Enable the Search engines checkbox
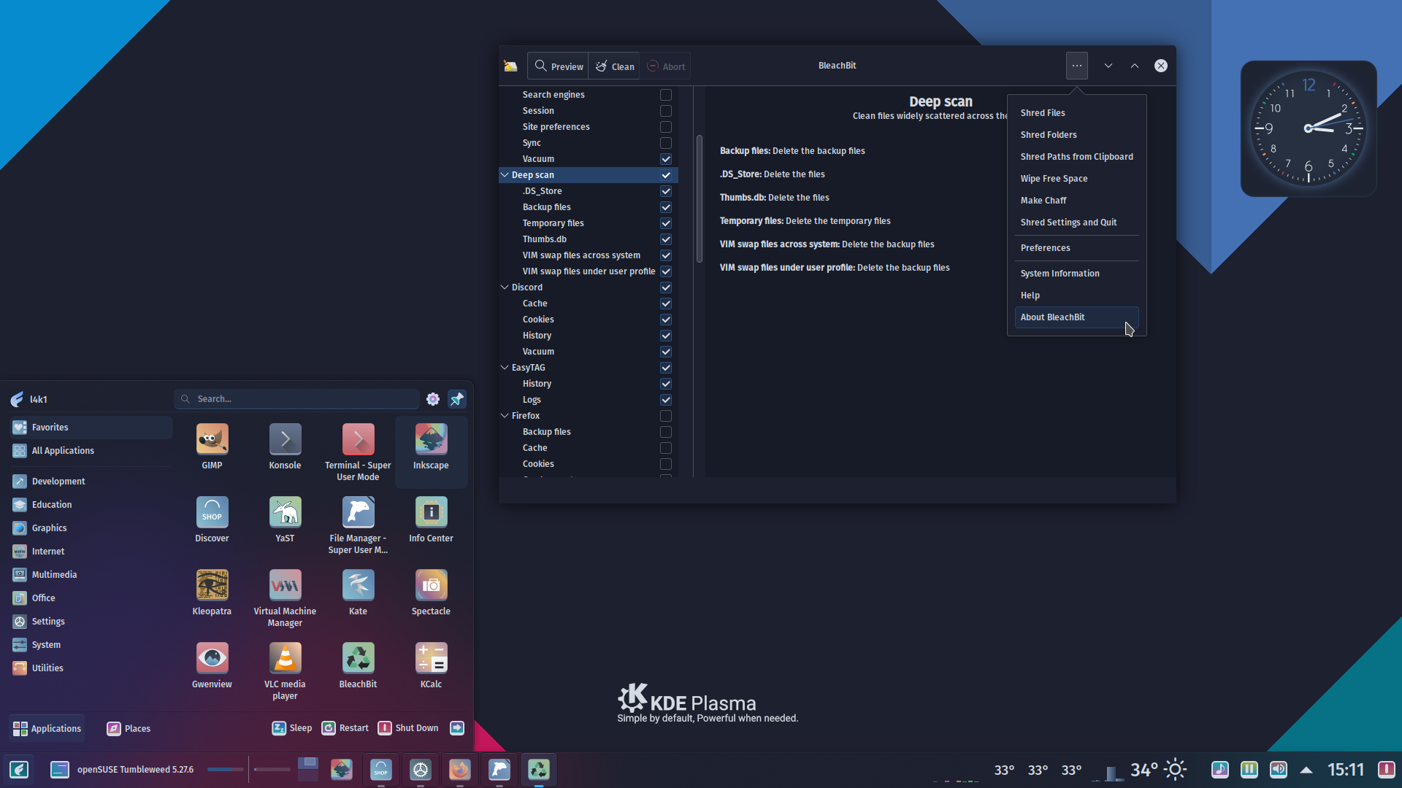The width and height of the screenshot is (1402, 788). pyautogui.click(x=666, y=95)
